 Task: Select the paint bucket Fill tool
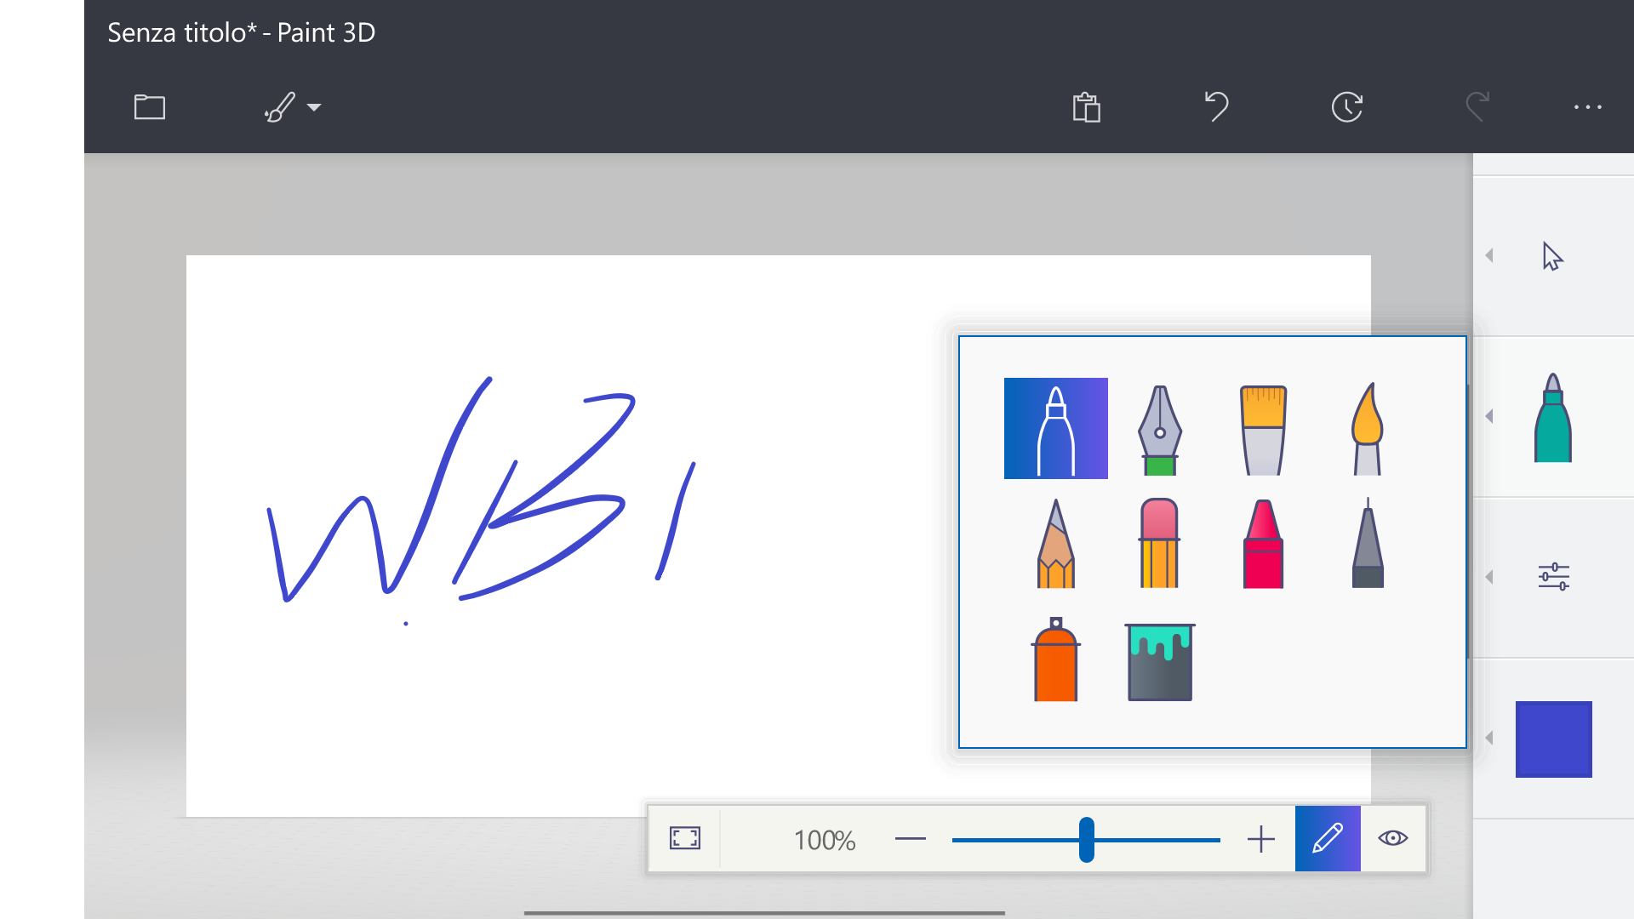(1159, 662)
